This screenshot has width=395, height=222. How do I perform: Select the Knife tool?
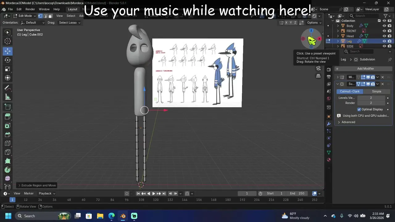click(8, 152)
